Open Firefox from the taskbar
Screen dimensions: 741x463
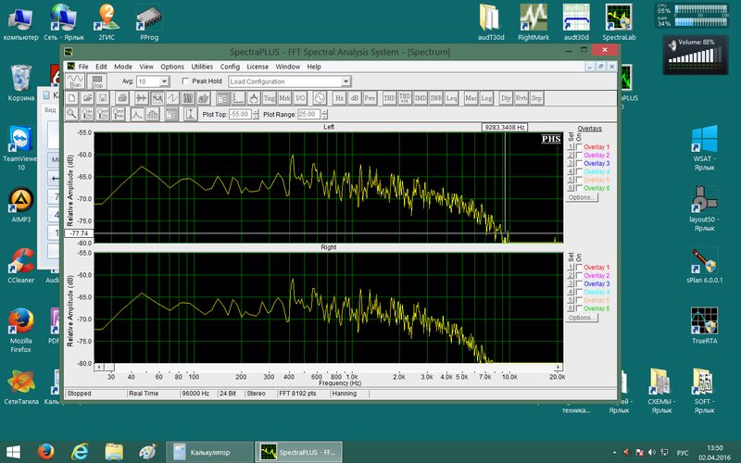(45, 452)
